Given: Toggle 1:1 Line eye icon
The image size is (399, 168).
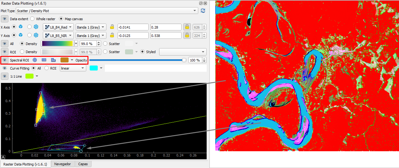Looking at the screenshot, I should click(x=5, y=76).
